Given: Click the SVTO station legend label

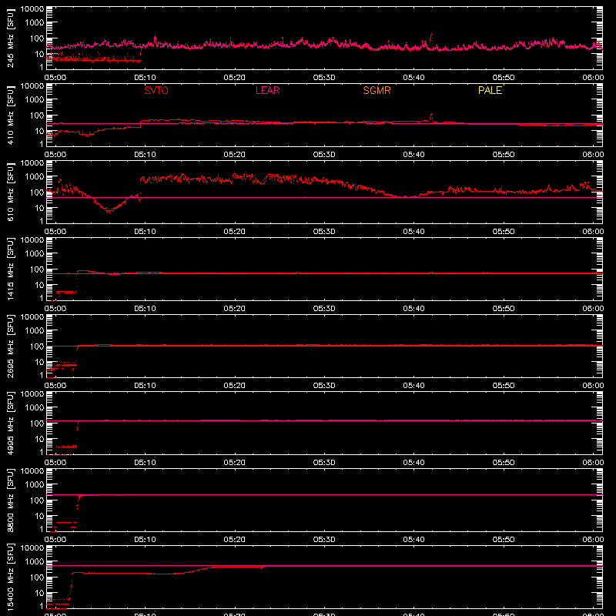Looking at the screenshot, I should (x=156, y=90).
